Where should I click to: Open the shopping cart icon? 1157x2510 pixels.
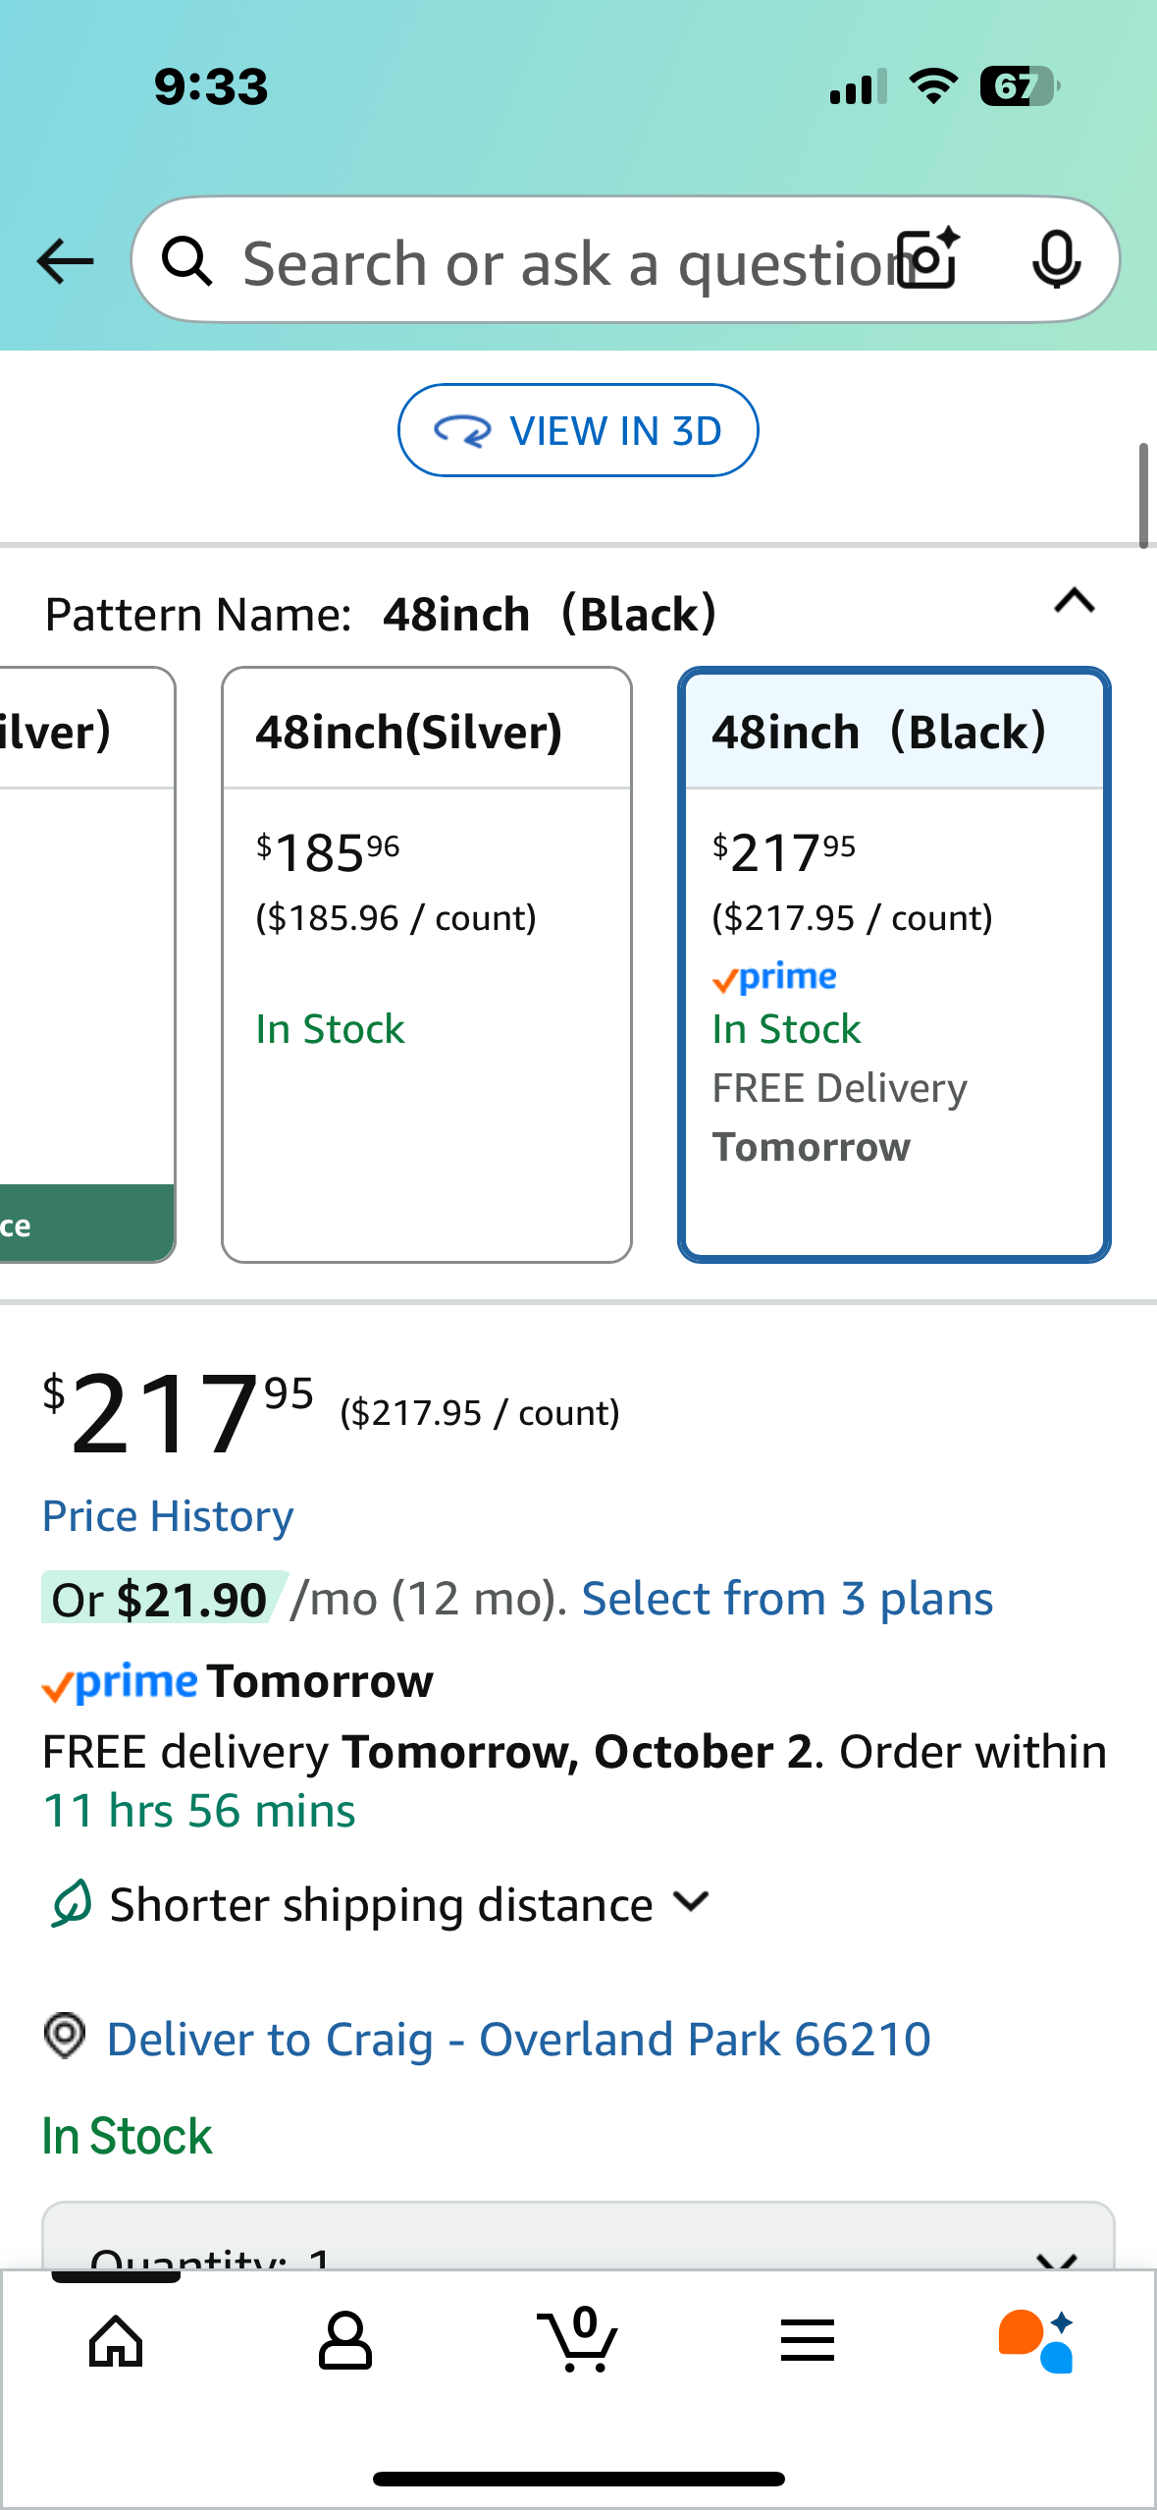pyautogui.click(x=578, y=2341)
